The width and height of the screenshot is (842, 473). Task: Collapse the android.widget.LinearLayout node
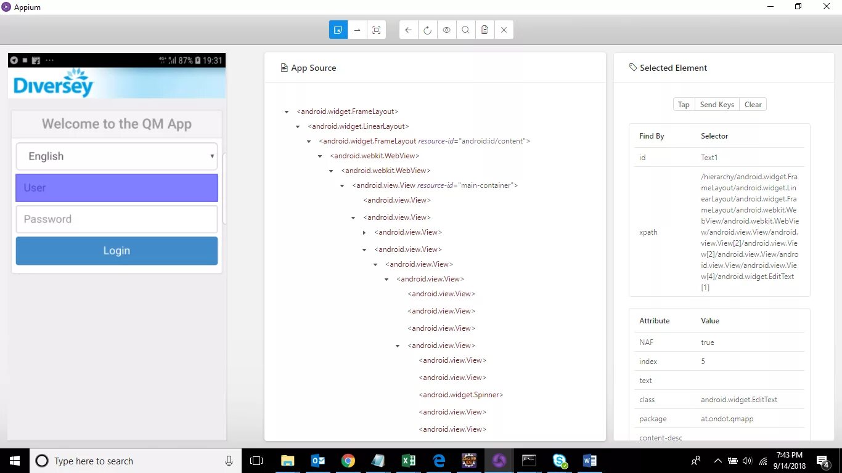(x=298, y=127)
